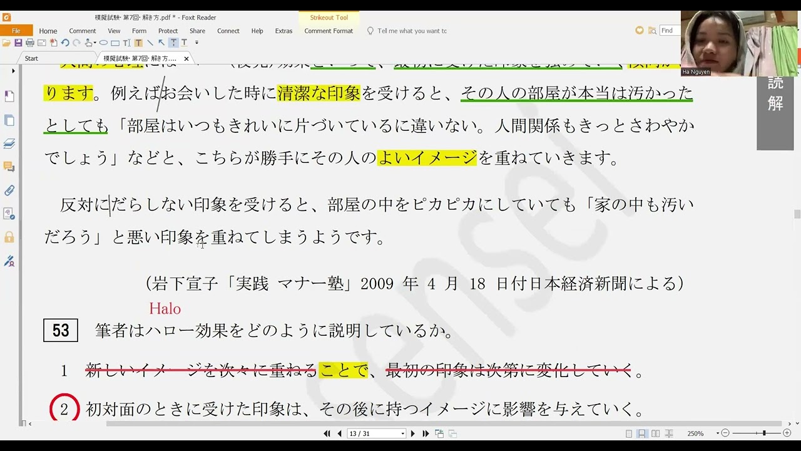801x451 pixels.
Task: Open the Form ribbon tab
Action: 139,31
